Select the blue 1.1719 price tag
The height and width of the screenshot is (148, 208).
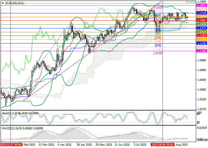coord(202,13)
